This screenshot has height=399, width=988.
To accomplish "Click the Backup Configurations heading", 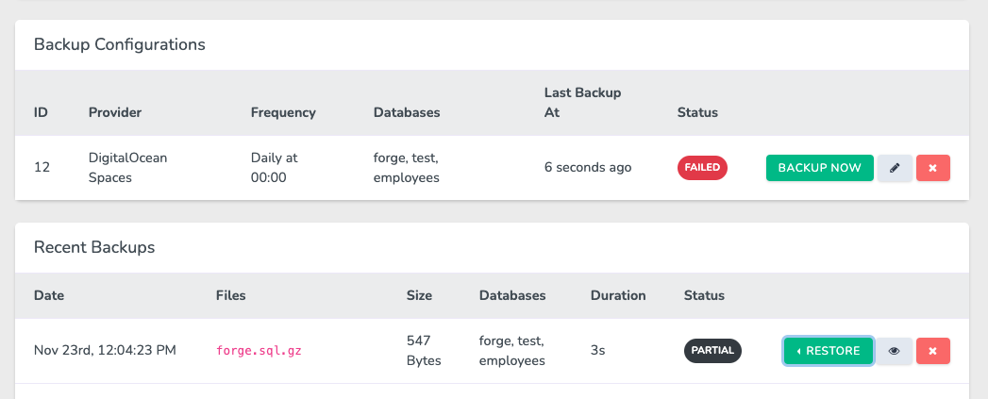I will click(120, 44).
